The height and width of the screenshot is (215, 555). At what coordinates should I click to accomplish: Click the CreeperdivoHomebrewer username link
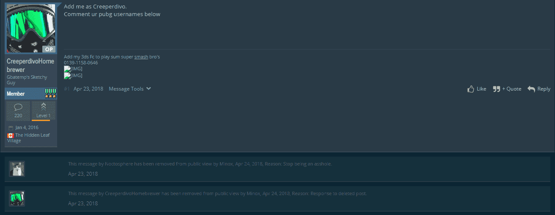pyautogui.click(x=30, y=66)
